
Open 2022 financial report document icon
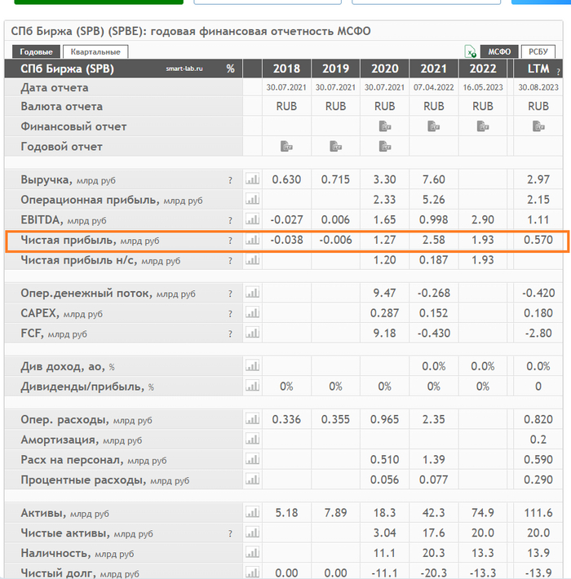[483, 126]
